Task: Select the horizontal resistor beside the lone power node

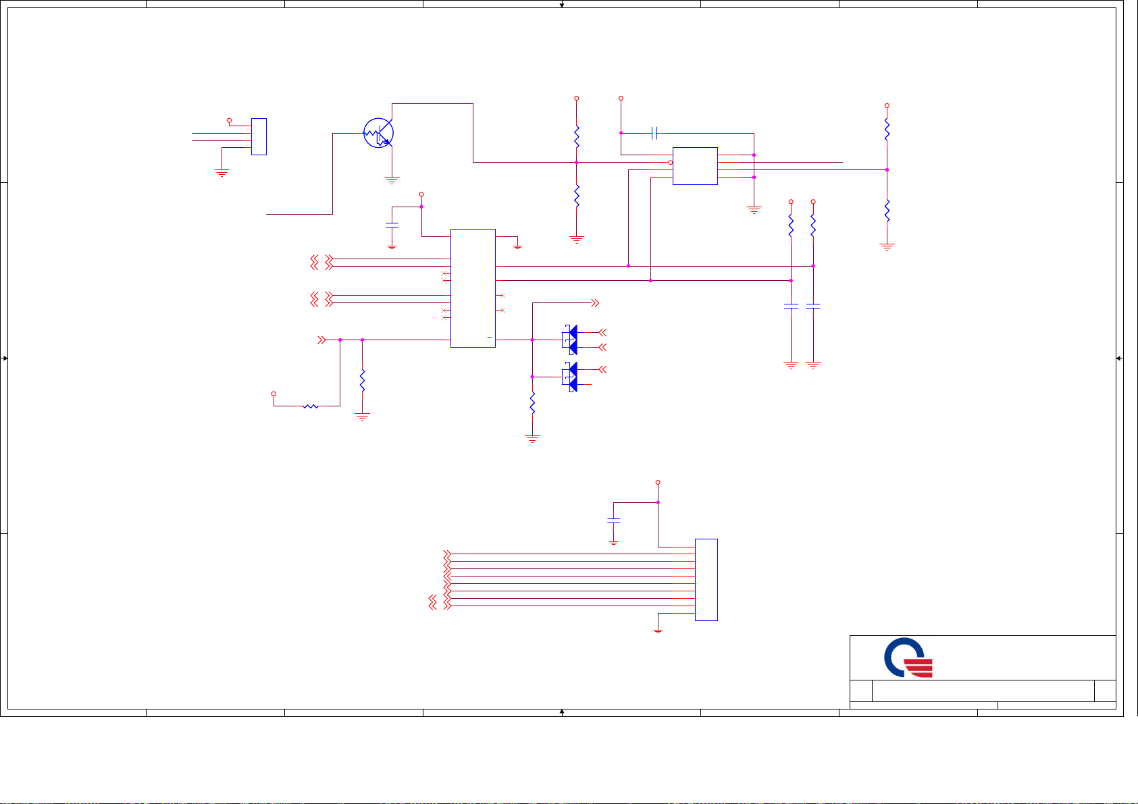Action: 311,406
